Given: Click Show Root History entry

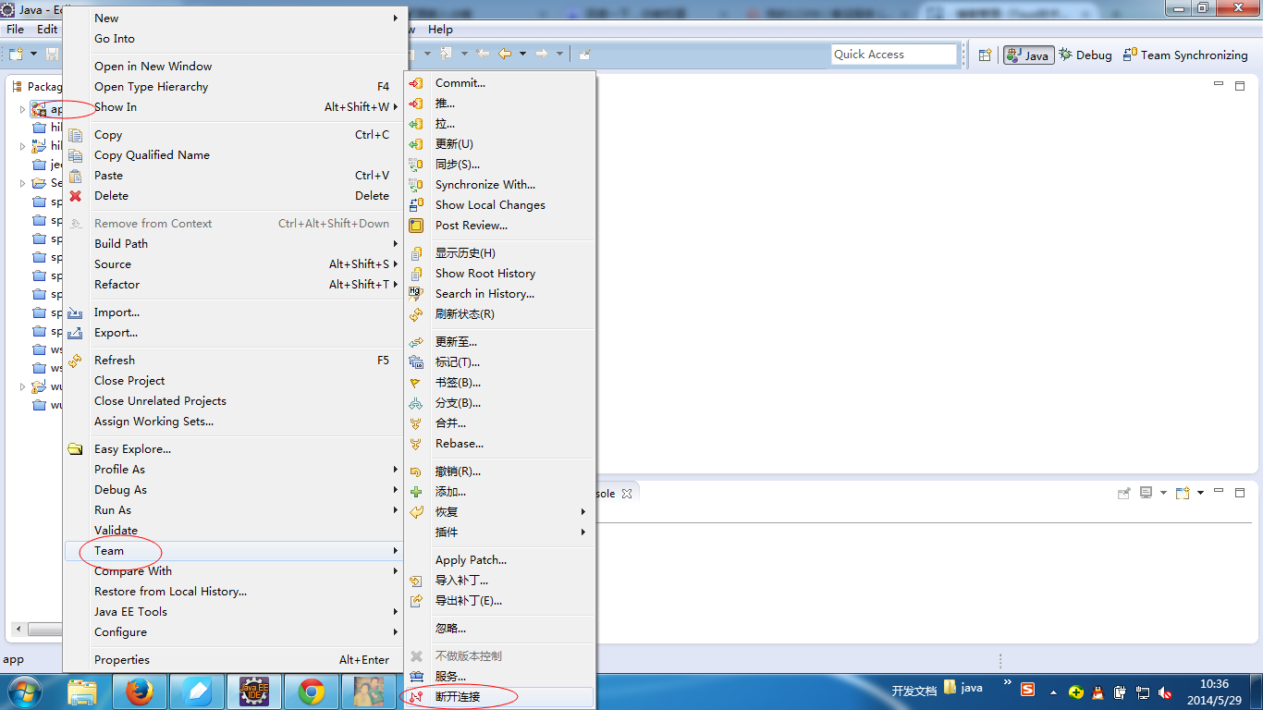Looking at the screenshot, I should click(485, 274).
